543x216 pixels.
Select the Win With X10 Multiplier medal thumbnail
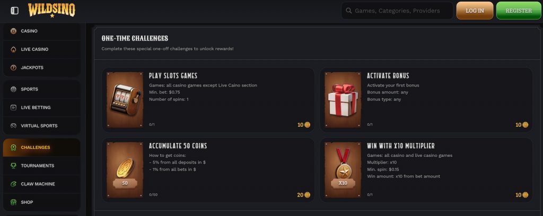[x=343, y=170]
